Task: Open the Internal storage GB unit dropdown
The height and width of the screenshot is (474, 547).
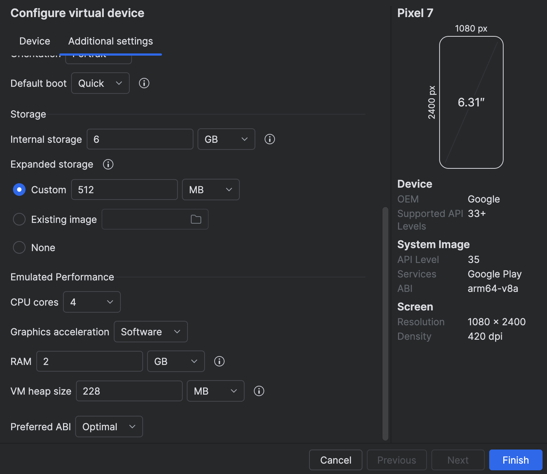Action: point(226,139)
